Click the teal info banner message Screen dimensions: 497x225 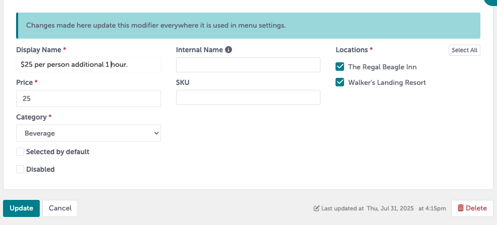pos(156,25)
